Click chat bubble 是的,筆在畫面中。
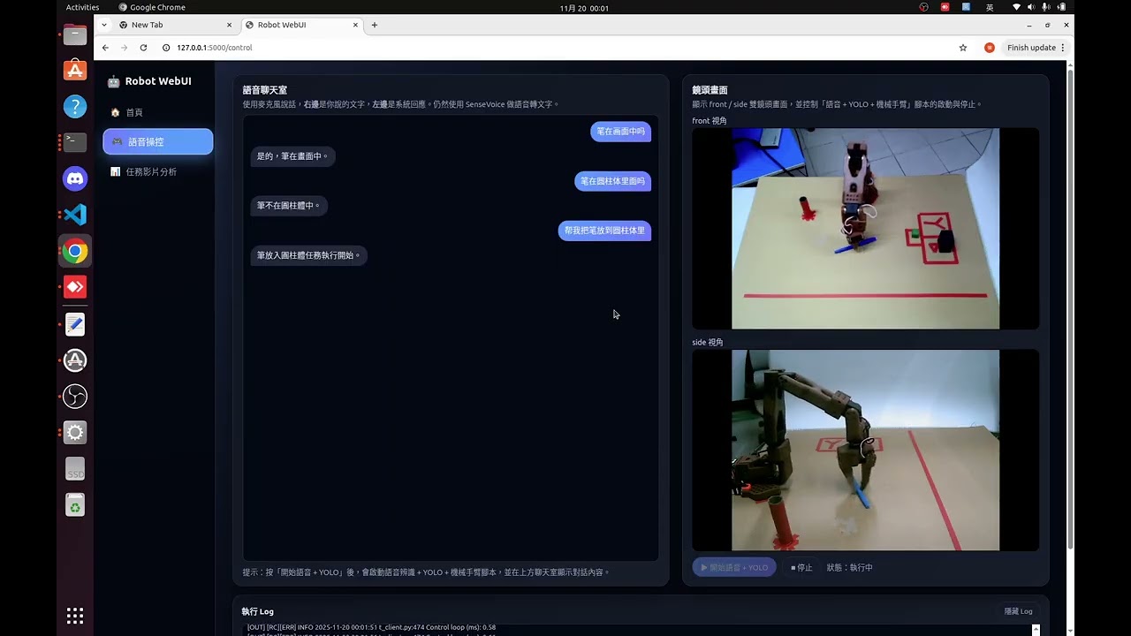 pos(292,156)
